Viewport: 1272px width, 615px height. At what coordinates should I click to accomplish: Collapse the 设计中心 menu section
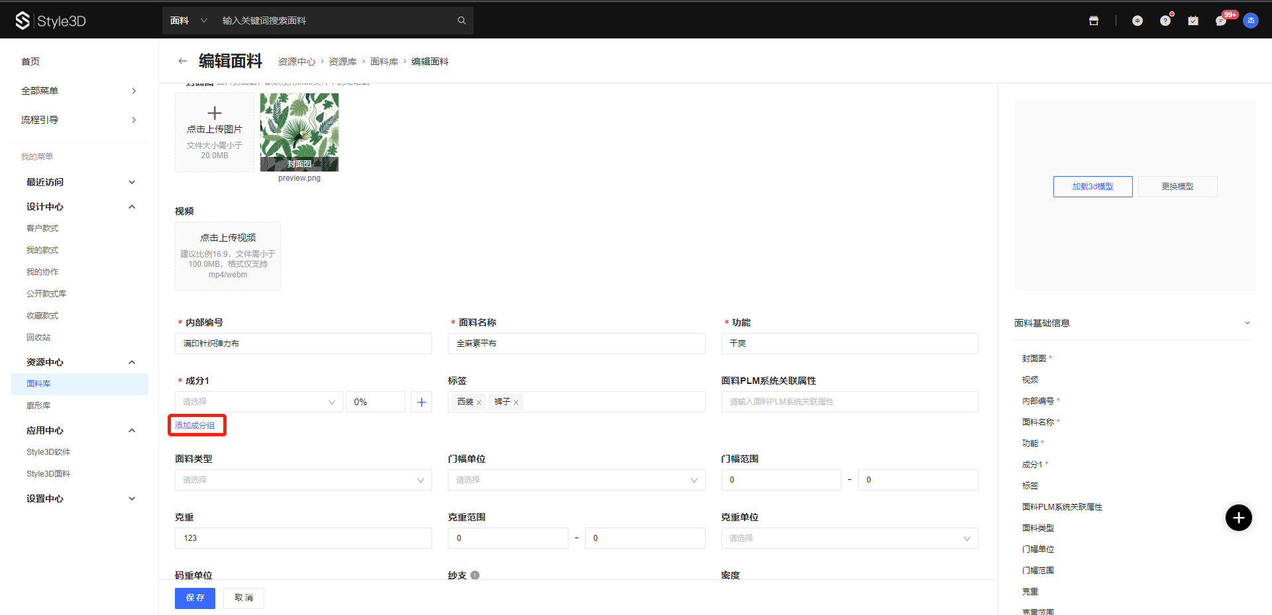pyautogui.click(x=132, y=207)
